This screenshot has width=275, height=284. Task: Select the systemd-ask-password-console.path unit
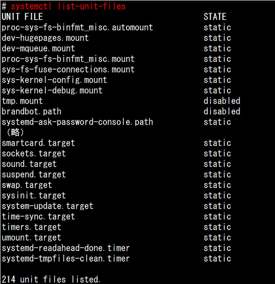[x=77, y=122]
